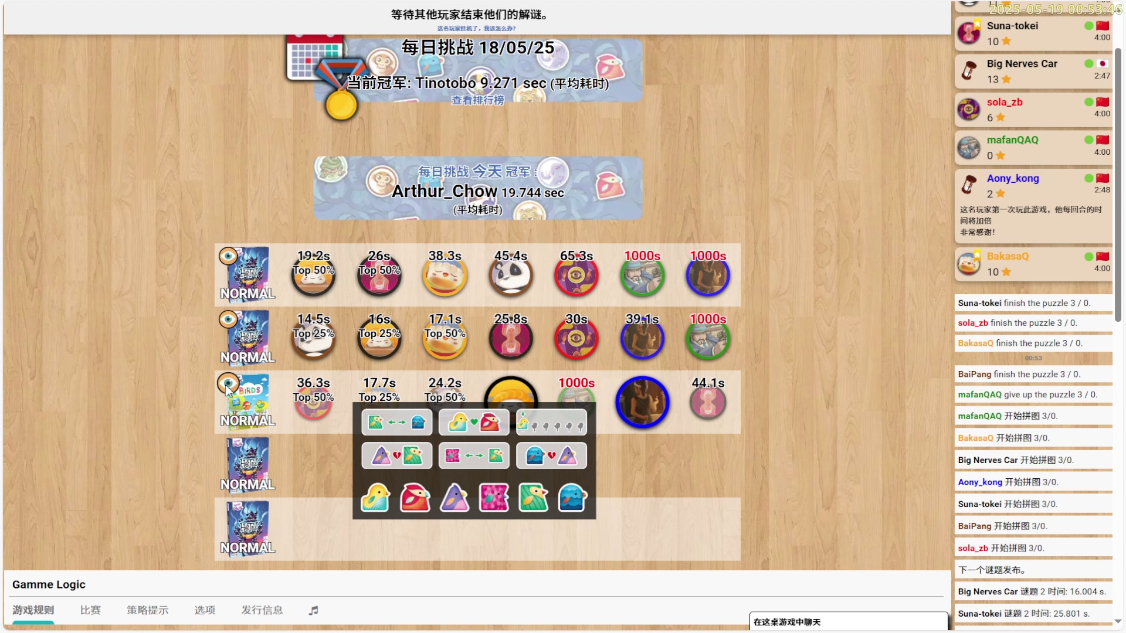Open the 发行信息 tab
The width and height of the screenshot is (1126, 633).
262,610
